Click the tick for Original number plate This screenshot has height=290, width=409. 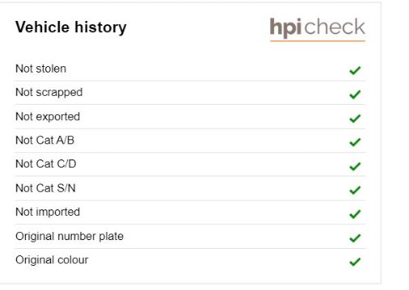tap(355, 238)
